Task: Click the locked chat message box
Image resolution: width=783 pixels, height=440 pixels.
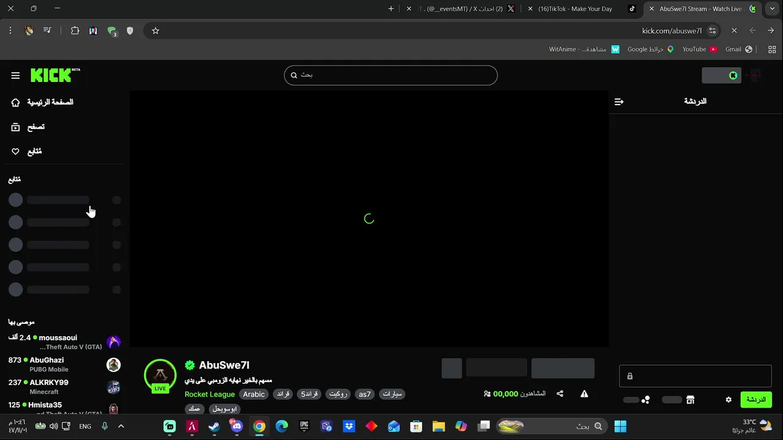Action: (696, 376)
